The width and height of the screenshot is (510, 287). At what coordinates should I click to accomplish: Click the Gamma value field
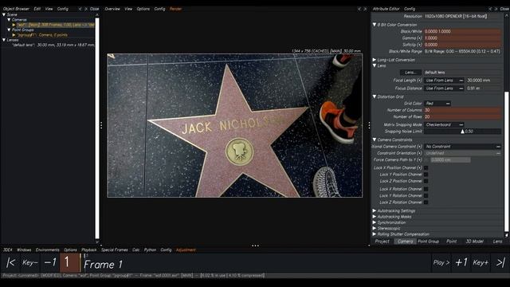tap(462, 38)
